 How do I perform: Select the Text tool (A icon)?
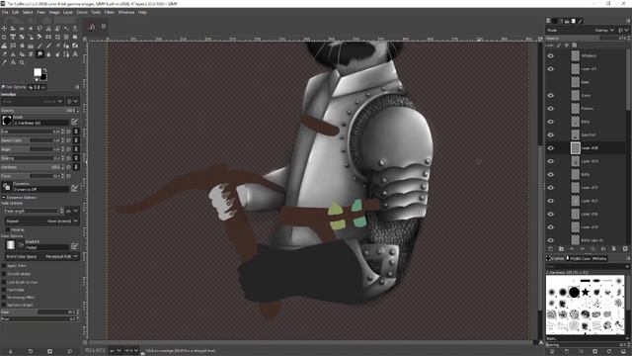pyautogui.click(x=75, y=54)
